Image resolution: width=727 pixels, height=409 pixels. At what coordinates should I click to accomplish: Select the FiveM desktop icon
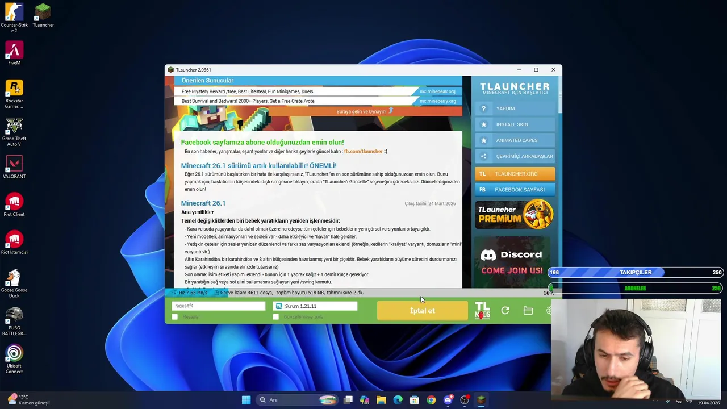[x=14, y=53]
